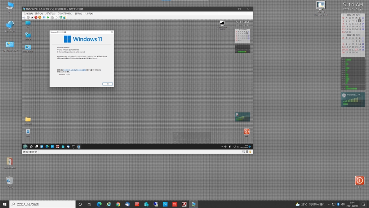
Task: Click the Enhanced Session toolbar icon
Action: tap(61, 17)
